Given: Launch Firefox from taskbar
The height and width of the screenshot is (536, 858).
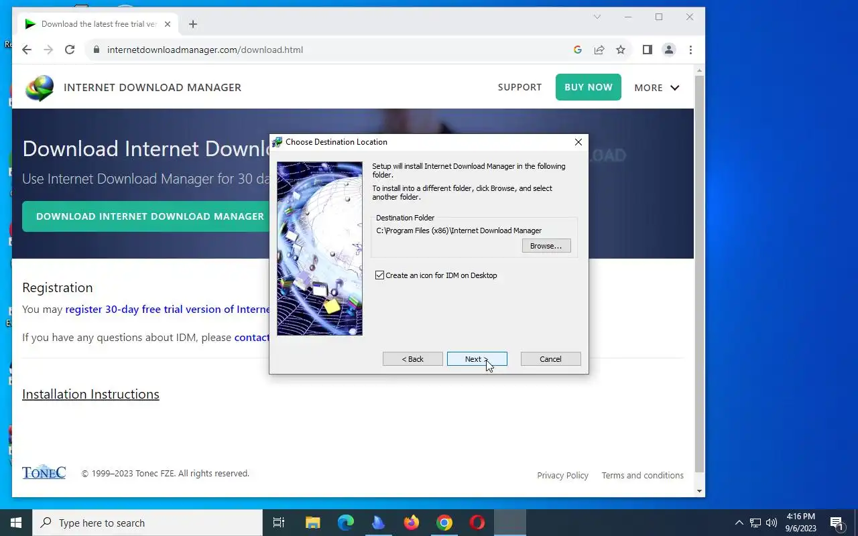Looking at the screenshot, I should [x=412, y=523].
